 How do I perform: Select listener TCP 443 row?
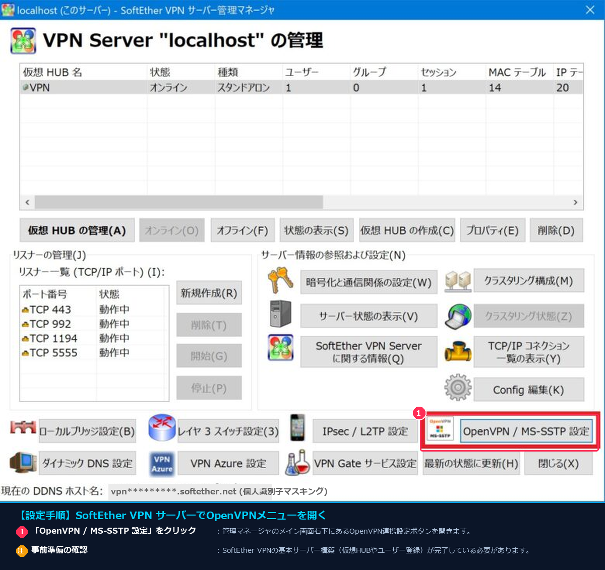click(x=94, y=309)
